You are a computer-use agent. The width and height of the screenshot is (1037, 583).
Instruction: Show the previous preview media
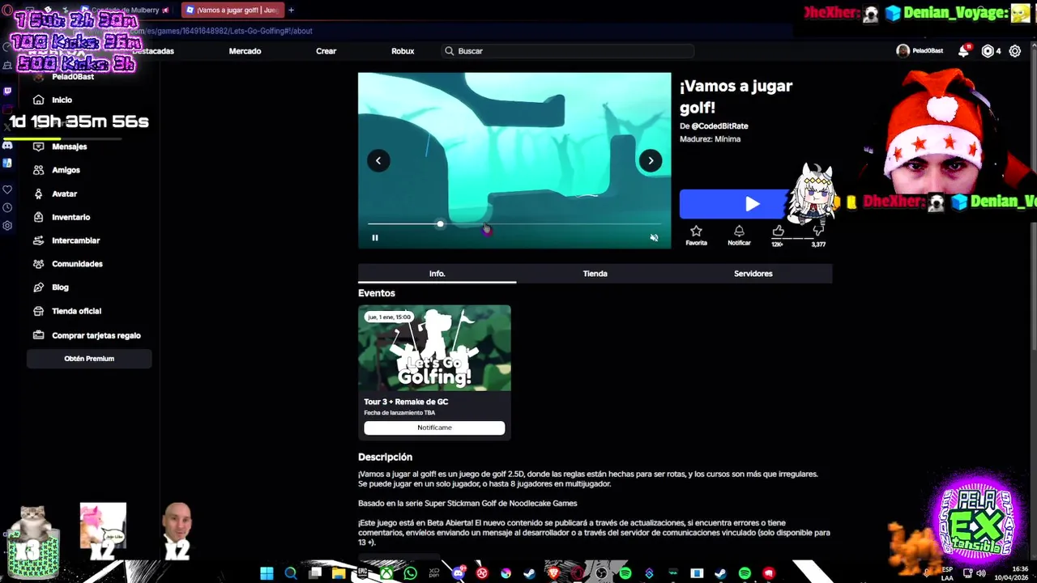pos(378,160)
